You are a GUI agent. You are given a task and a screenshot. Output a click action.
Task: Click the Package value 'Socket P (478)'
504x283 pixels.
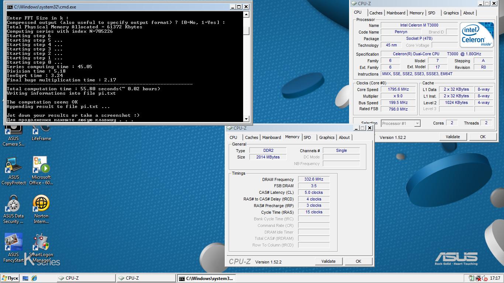point(419,39)
